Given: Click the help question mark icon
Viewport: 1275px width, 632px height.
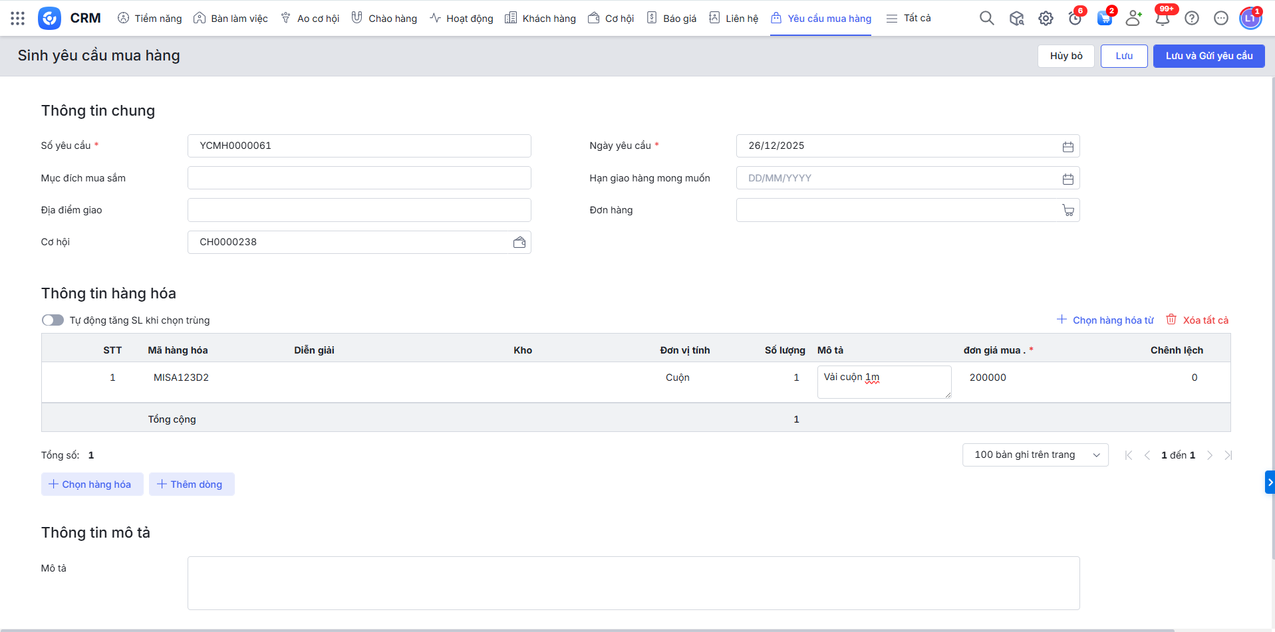Looking at the screenshot, I should [1192, 19].
